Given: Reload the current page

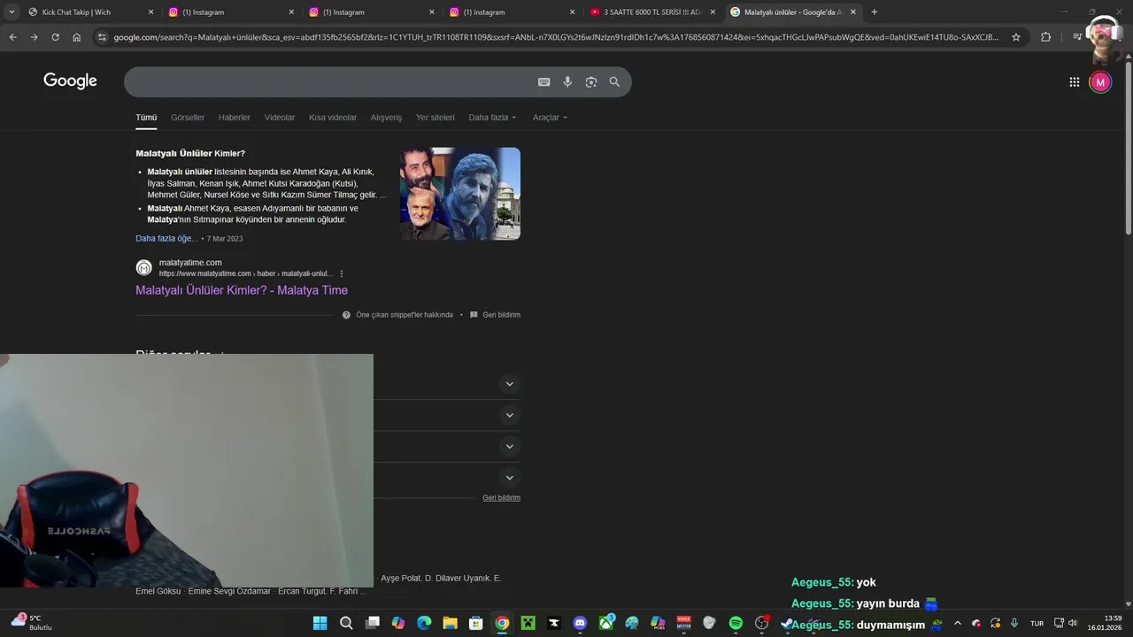Looking at the screenshot, I should click(55, 37).
